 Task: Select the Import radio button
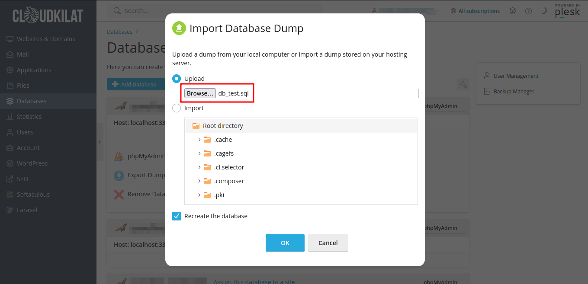[x=177, y=108]
